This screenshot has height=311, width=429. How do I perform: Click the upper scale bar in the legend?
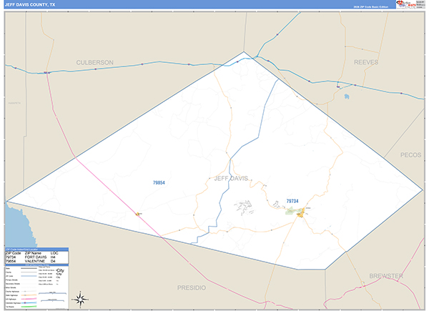click(x=52, y=293)
